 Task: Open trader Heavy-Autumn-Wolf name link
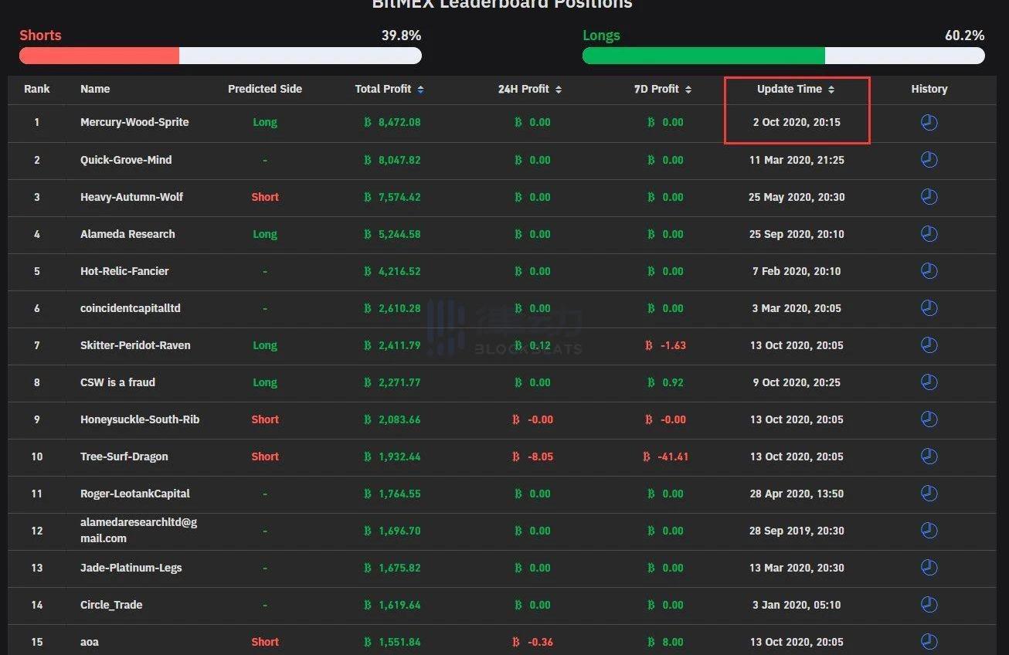point(131,197)
